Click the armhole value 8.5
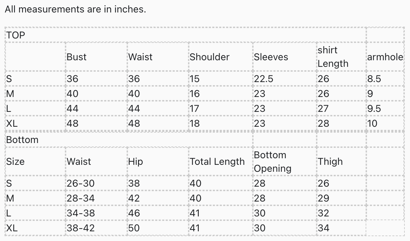Viewport: 410px width, 241px height. pos(374,79)
